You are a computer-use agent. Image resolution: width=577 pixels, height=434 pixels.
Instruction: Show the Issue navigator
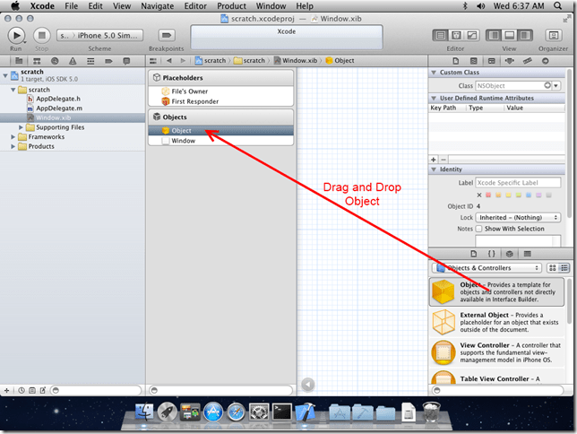tap(73, 61)
